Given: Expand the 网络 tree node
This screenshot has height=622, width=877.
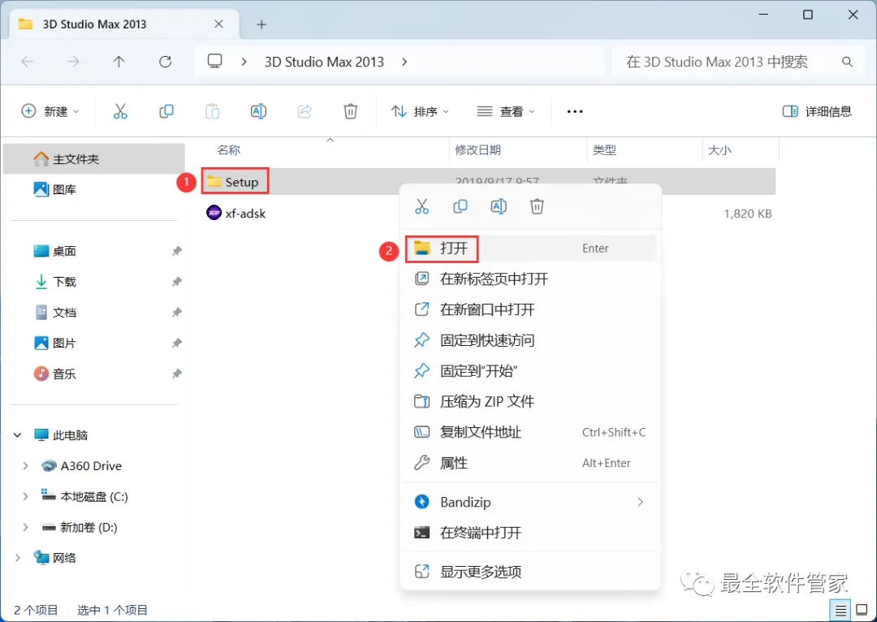Looking at the screenshot, I should click(x=17, y=558).
